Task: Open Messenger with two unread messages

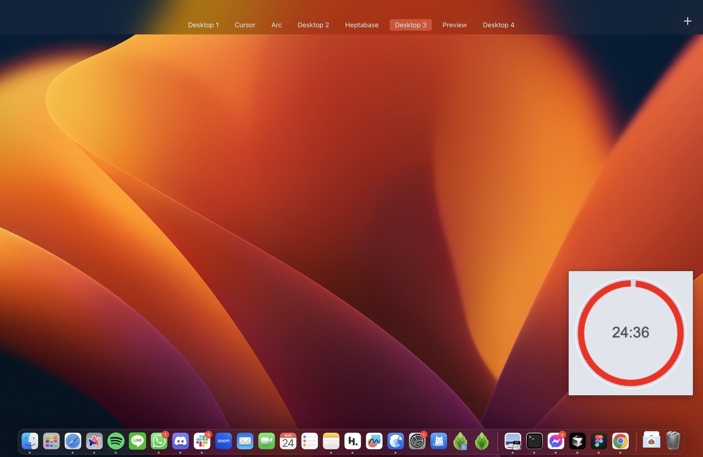Action: point(556,441)
